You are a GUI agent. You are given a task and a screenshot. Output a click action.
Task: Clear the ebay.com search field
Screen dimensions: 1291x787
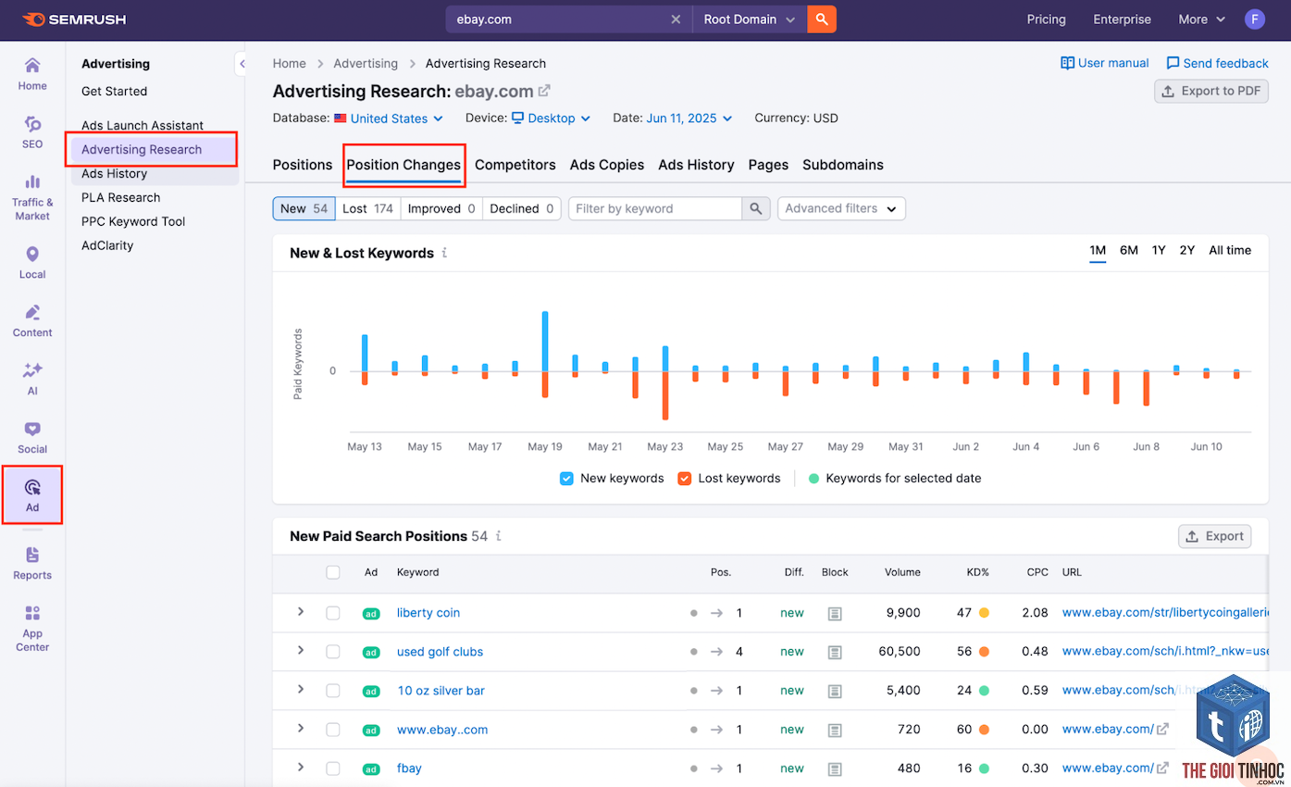point(676,19)
